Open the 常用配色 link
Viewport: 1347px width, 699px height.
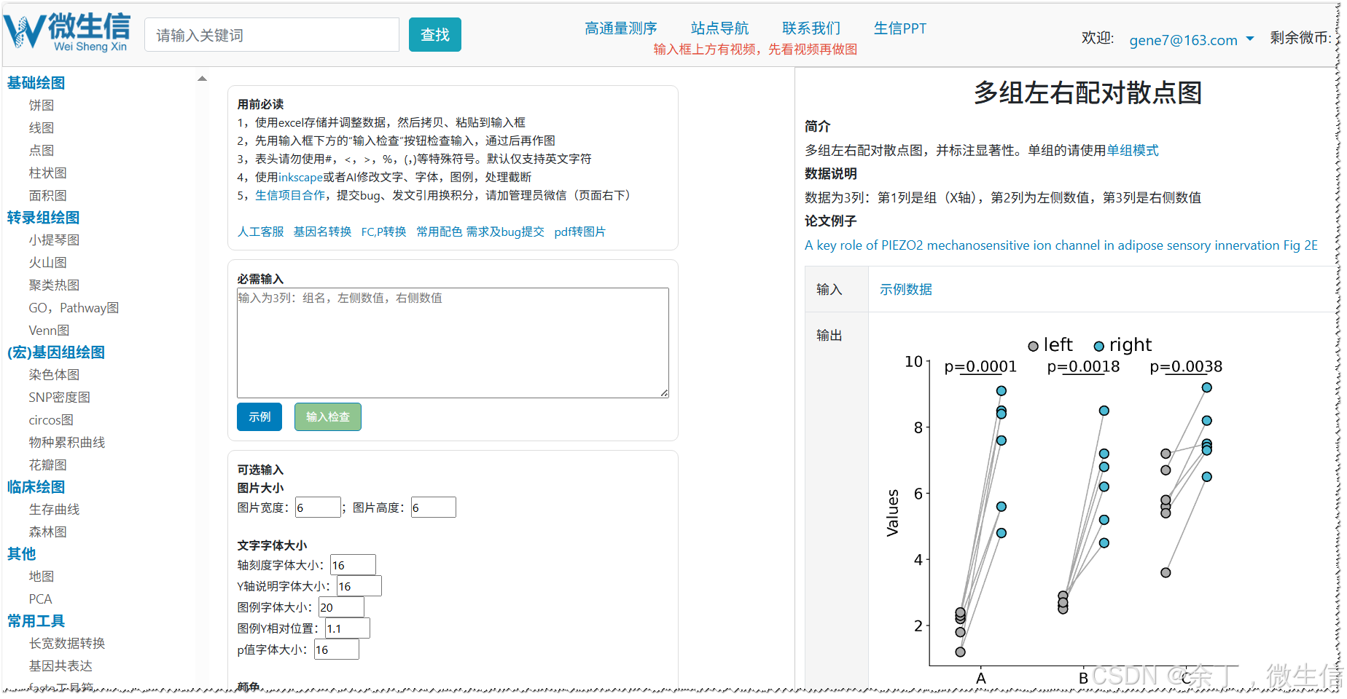(x=440, y=232)
